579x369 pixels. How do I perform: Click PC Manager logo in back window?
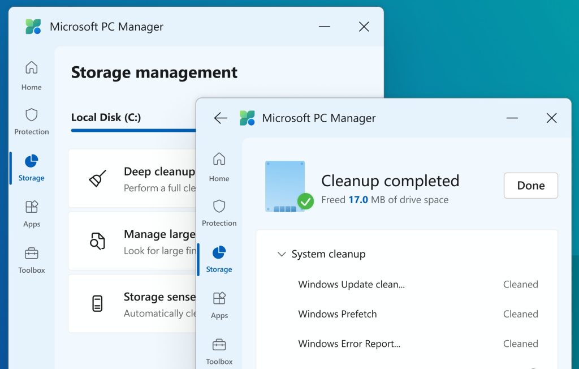[x=33, y=27]
